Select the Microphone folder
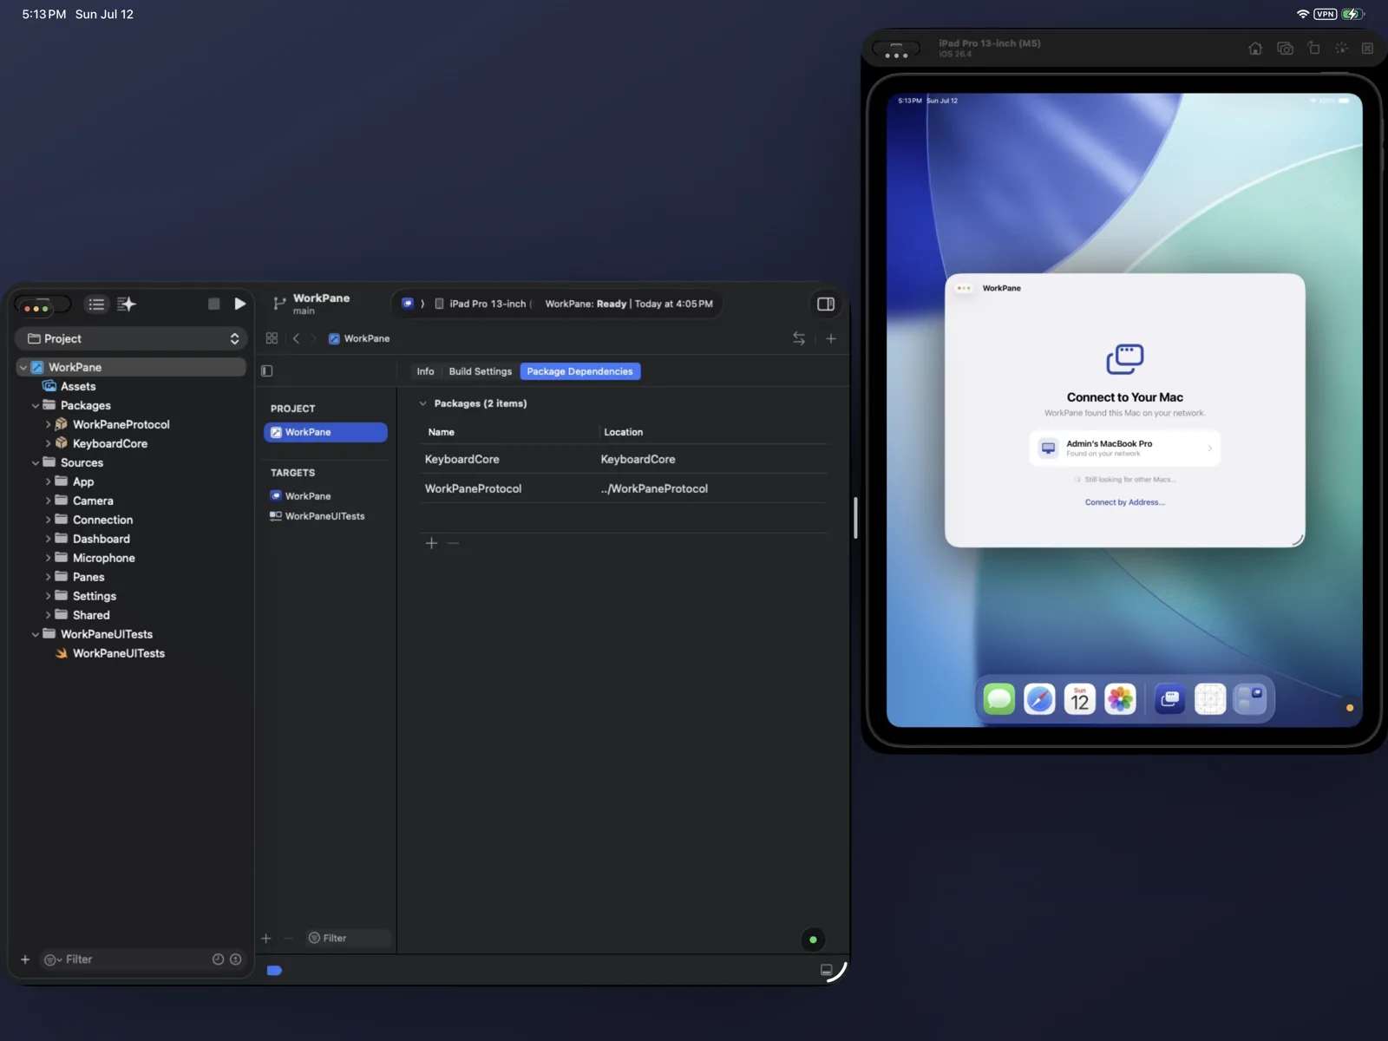1388x1041 pixels. point(103,558)
